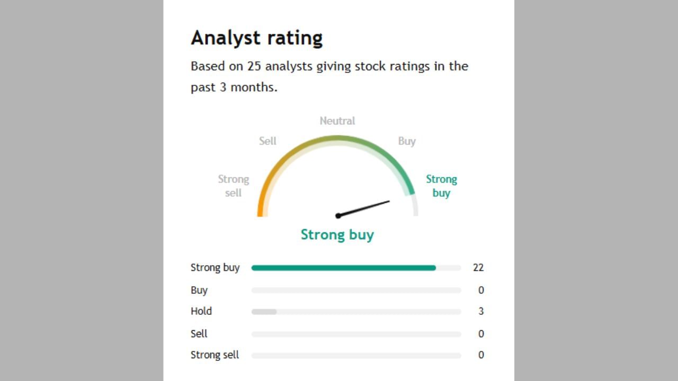Screen dimensions: 678x381
Task: Click the empty Sell rating bar
Action: (x=356, y=334)
